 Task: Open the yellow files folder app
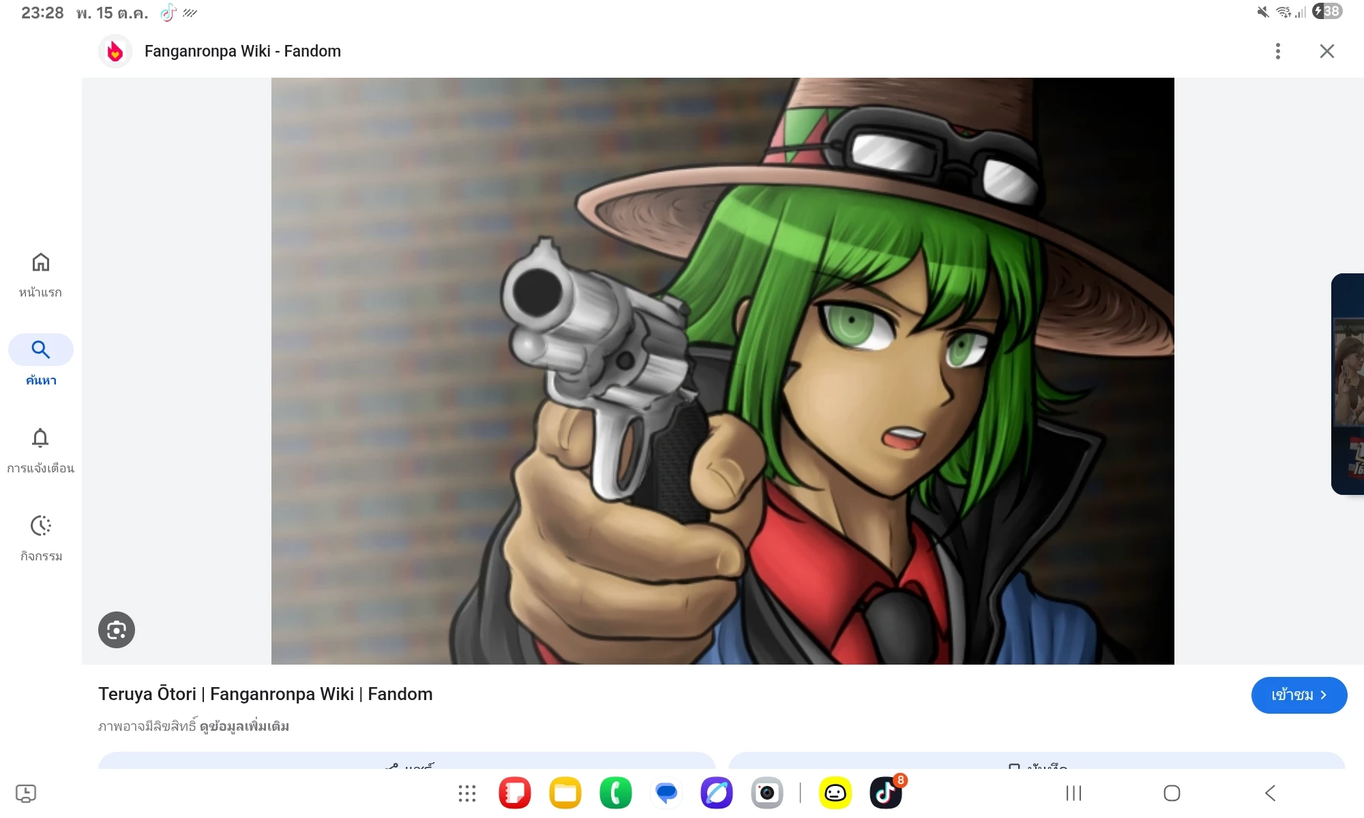565,793
